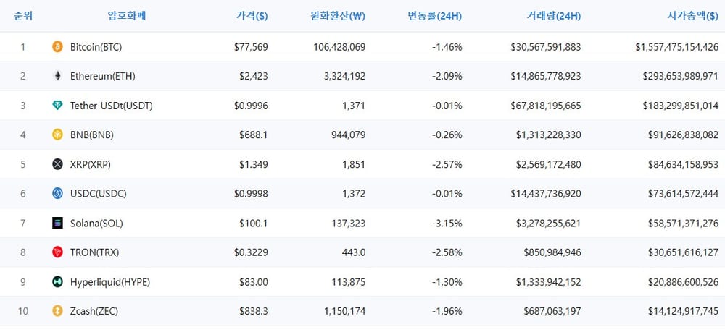Click the won value 106,428,069
This screenshot has height=332, width=725.
[x=339, y=47]
